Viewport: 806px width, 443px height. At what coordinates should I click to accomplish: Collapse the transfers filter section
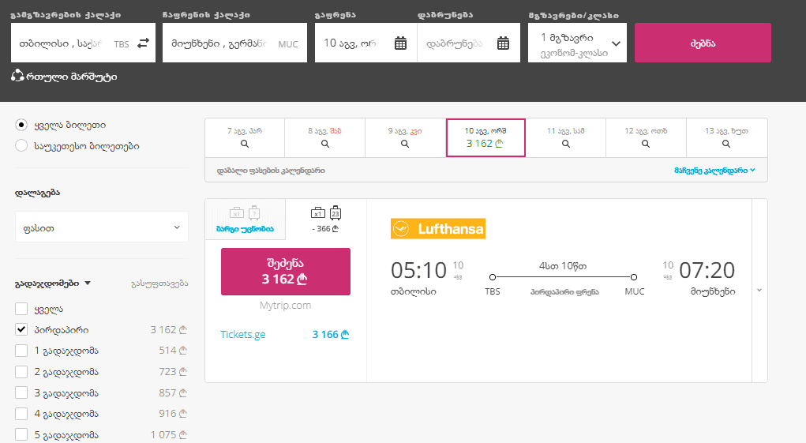pos(88,283)
